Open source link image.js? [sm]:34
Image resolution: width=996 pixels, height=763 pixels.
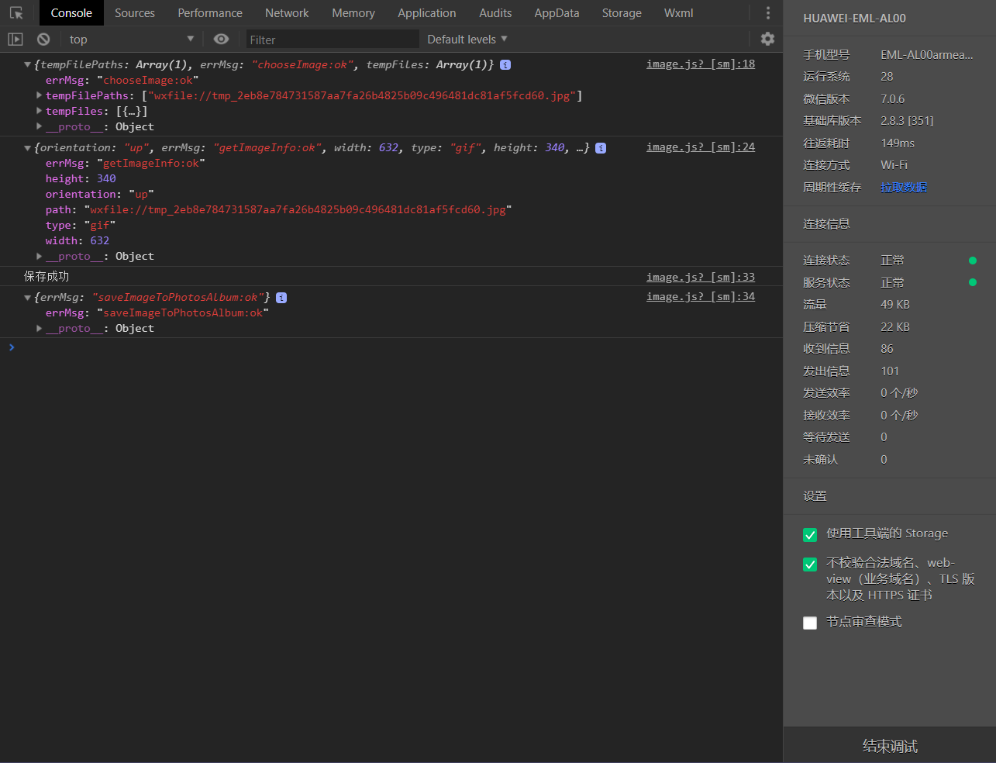[701, 297]
